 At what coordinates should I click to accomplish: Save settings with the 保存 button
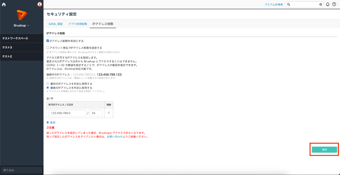(x=324, y=149)
